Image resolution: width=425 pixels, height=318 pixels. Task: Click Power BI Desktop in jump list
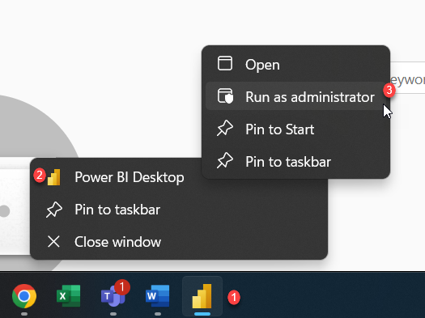pyautogui.click(x=179, y=177)
